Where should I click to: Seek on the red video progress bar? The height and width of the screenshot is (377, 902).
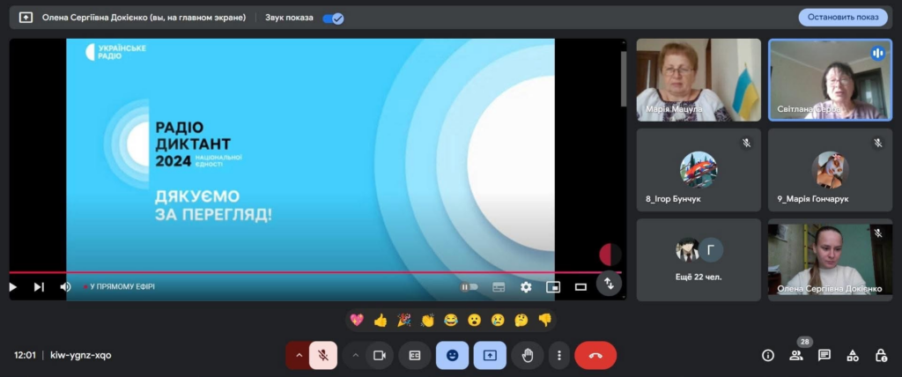click(314, 272)
